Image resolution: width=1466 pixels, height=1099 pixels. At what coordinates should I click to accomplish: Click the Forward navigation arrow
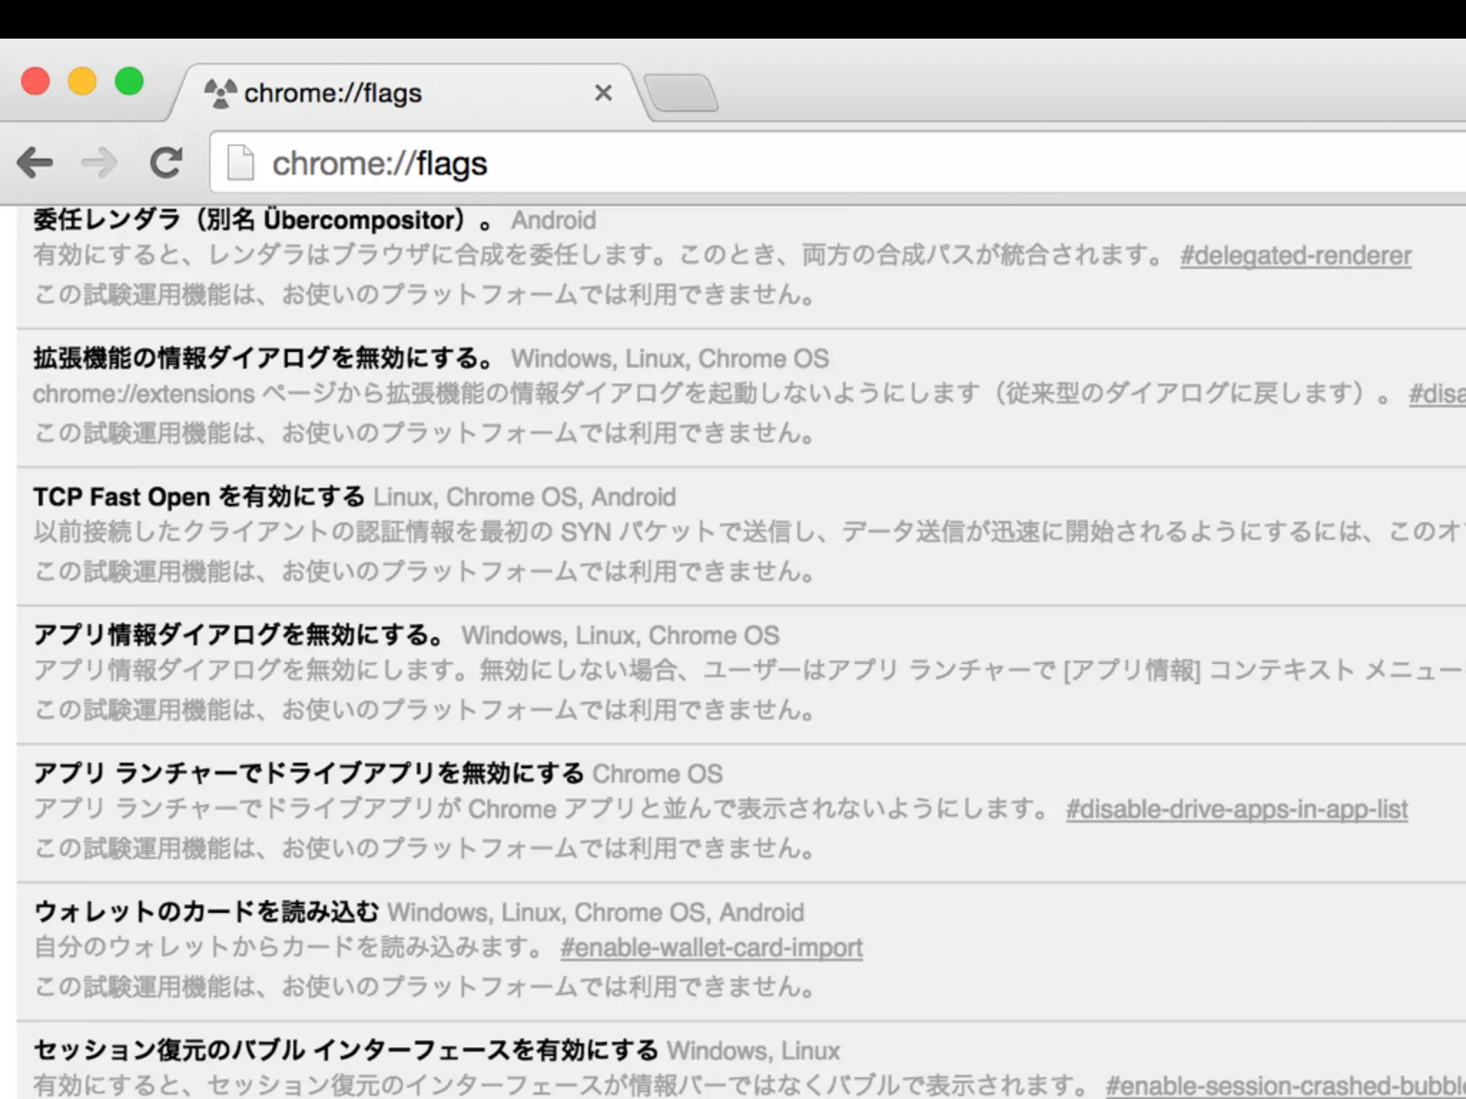click(x=99, y=163)
